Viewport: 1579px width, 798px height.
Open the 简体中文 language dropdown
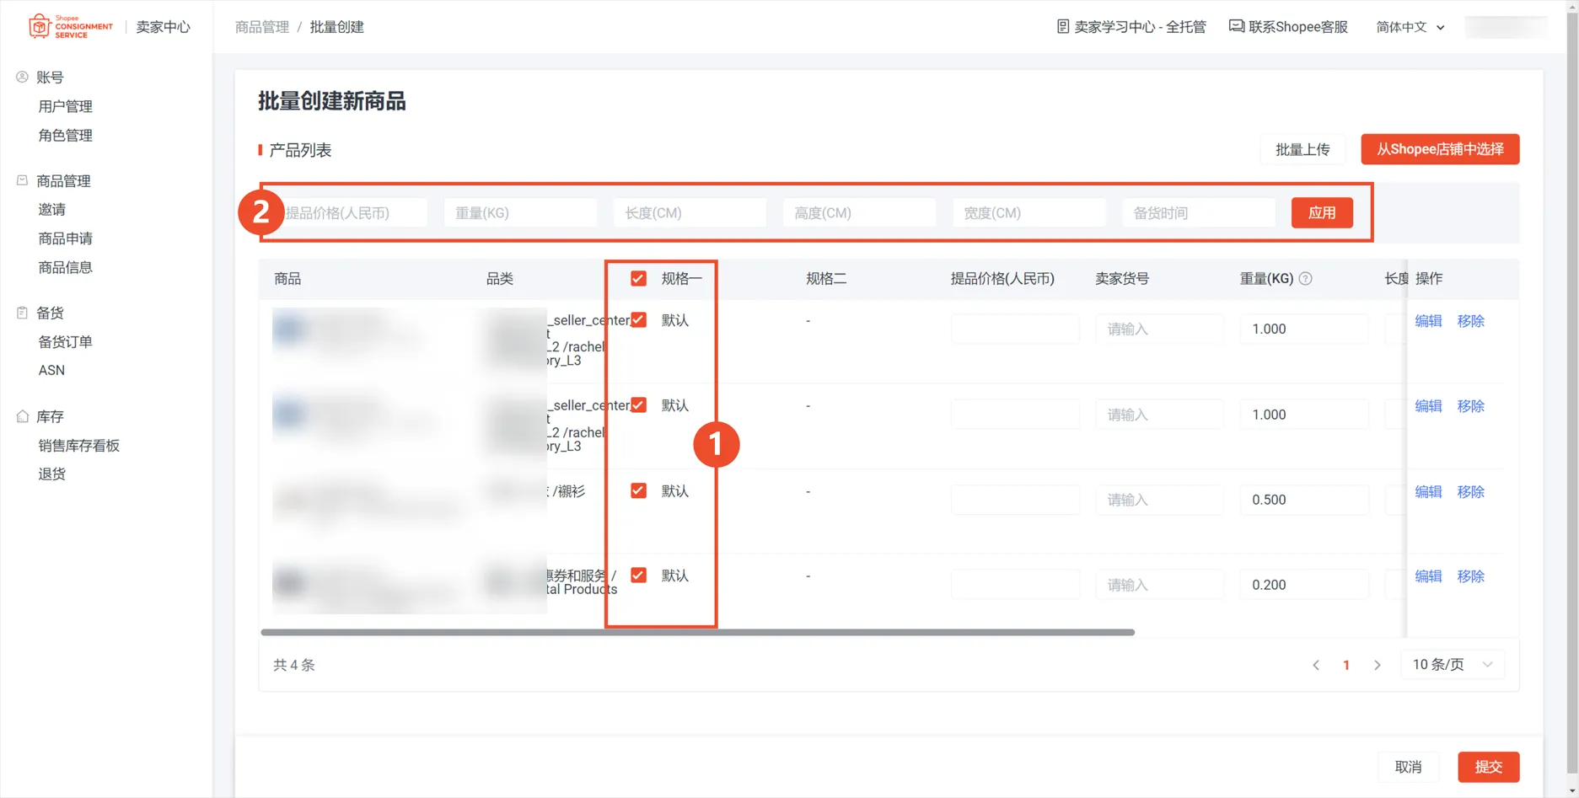pyautogui.click(x=1406, y=27)
